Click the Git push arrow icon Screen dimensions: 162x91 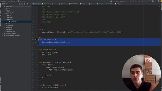pyautogui.click(x=150, y=1)
